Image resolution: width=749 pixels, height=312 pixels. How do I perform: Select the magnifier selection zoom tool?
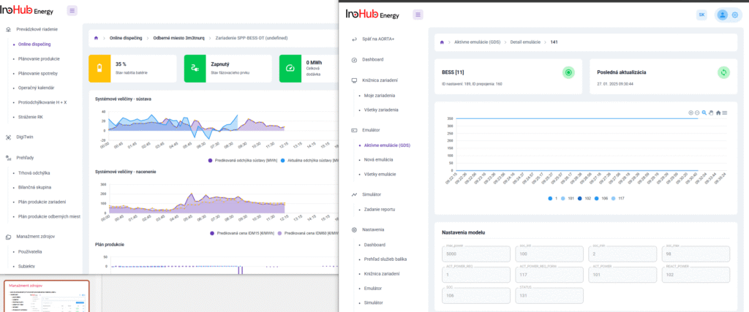pyautogui.click(x=704, y=113)
